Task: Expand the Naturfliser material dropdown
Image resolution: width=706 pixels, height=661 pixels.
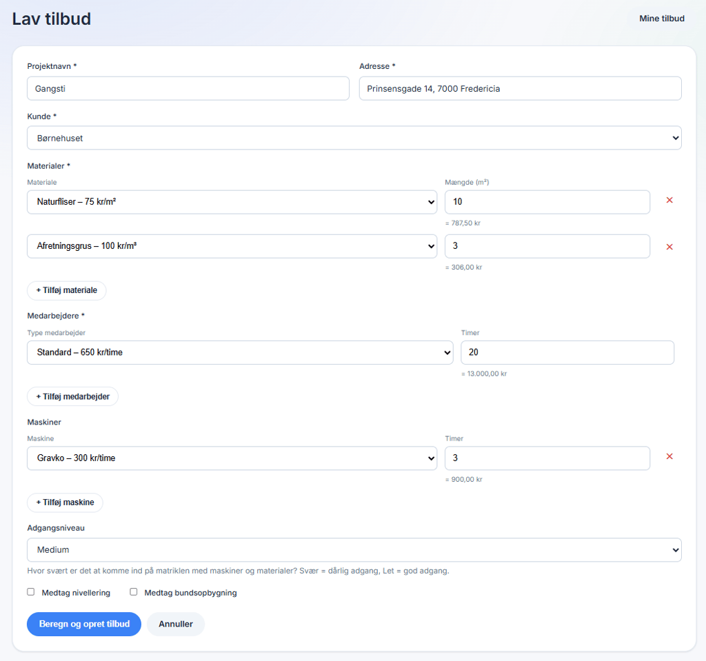Action: pyautogui.click(x=232, y=202)
